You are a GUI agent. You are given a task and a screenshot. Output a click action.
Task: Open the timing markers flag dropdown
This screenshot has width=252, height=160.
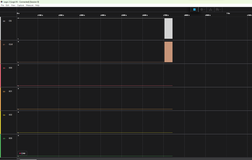pos(218,10)
